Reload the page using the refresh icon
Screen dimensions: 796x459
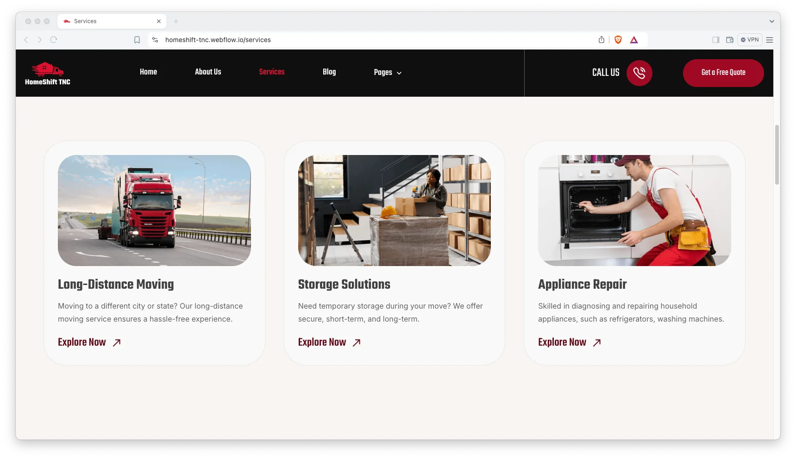coord(54,40)
